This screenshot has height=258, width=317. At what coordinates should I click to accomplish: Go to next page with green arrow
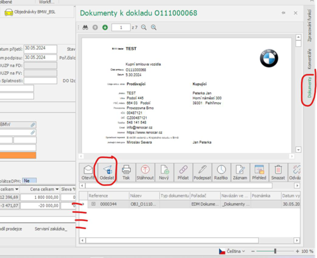pos(105,28)
